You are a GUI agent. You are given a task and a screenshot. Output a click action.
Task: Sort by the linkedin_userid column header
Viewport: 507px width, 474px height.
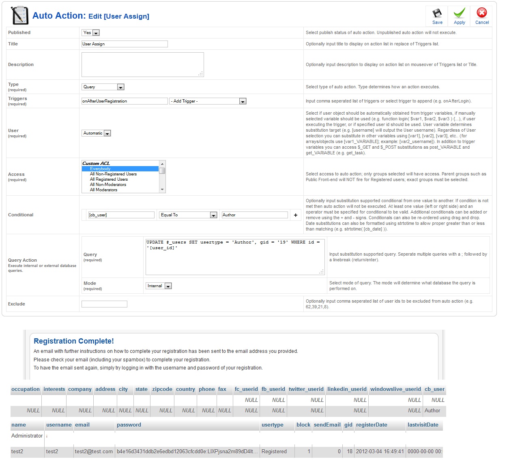tap(347, 389)
